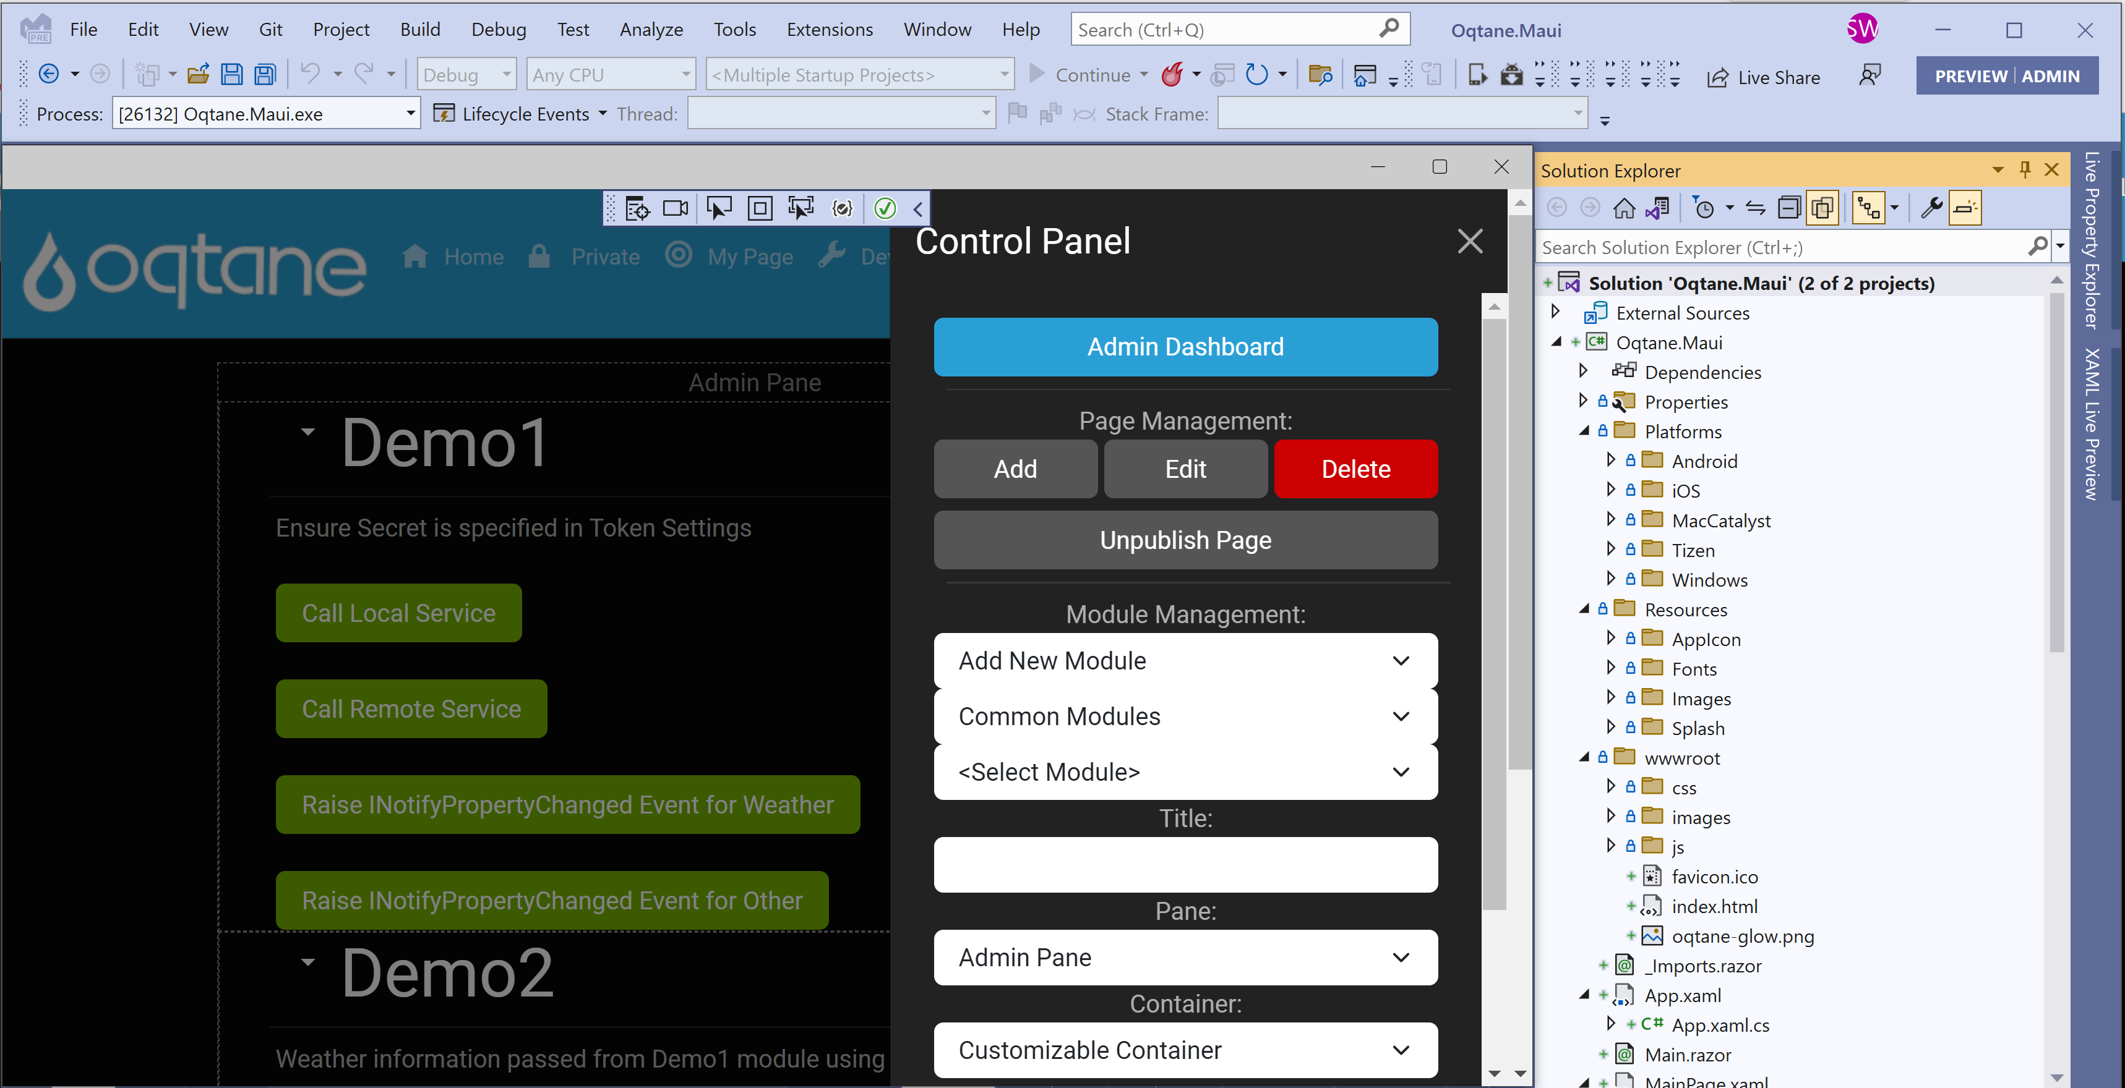Click the Admin Dashboard button
This screenshot has width=2125, height=1088.
1185,346
